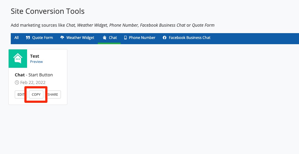The width and height of the screenshot is (299, 154).
Task: Open the Preview link under Test
Action: (36, 62)
